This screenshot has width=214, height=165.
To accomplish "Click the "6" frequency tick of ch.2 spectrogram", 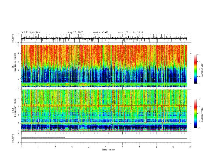I will 19,106.
